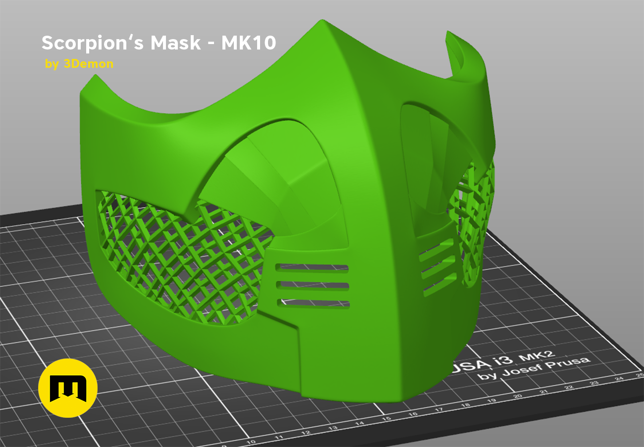Image resolution: width=644 pixels, height=447 pixels.
Task: Click the "20" ruler mark on the bed
Action: tap(518, 397)
